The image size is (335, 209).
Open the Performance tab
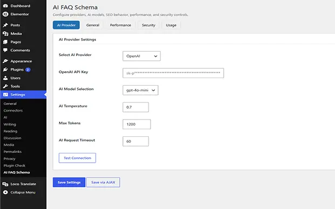tap(120, 25)
